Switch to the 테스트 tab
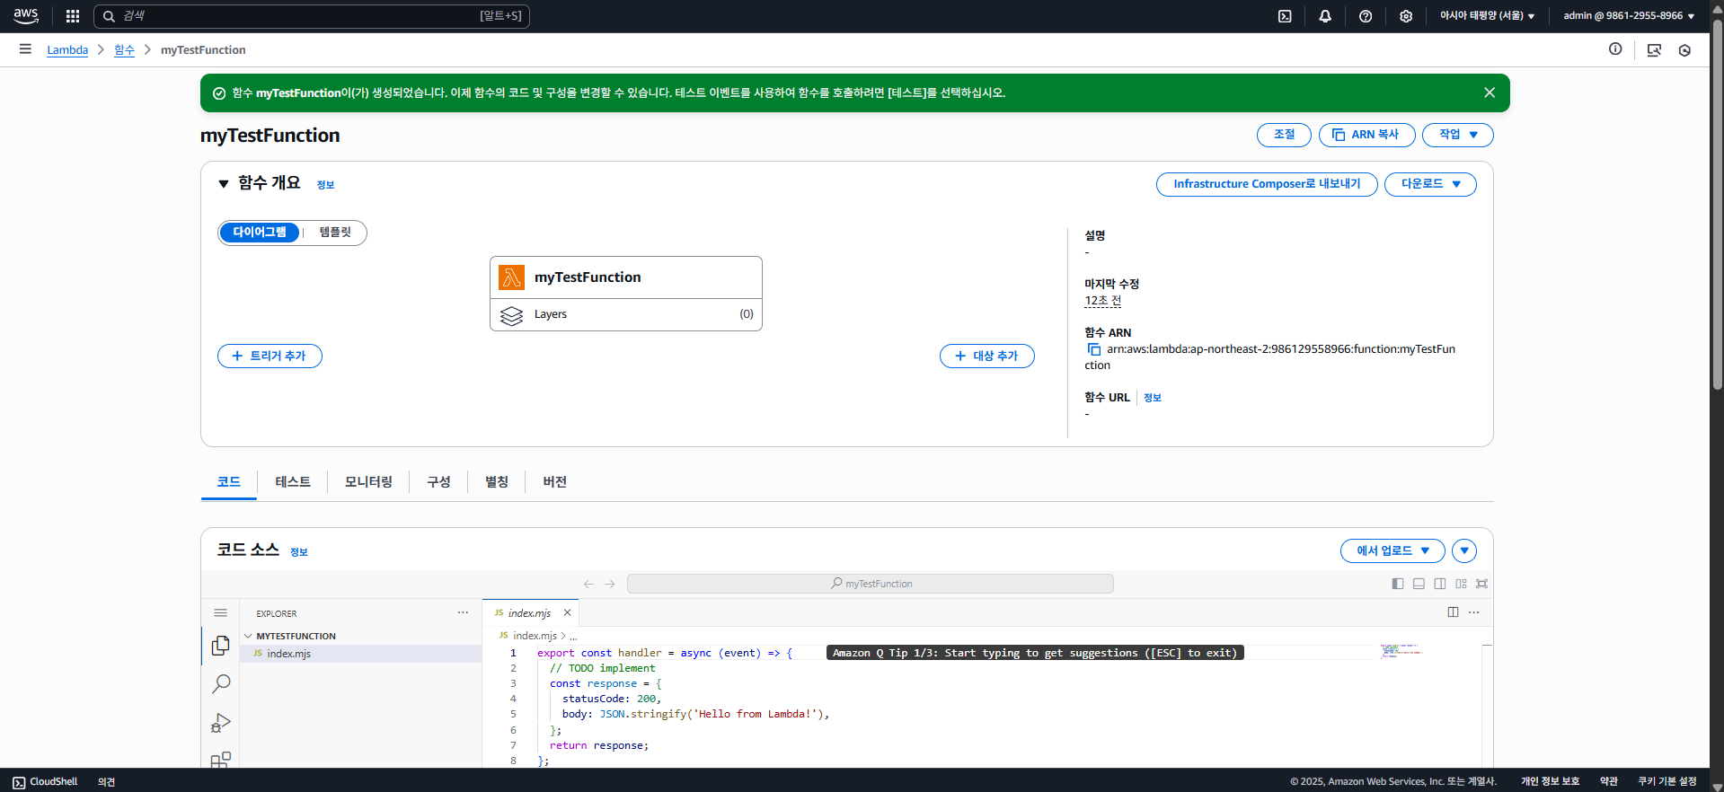 pos(293,482)
